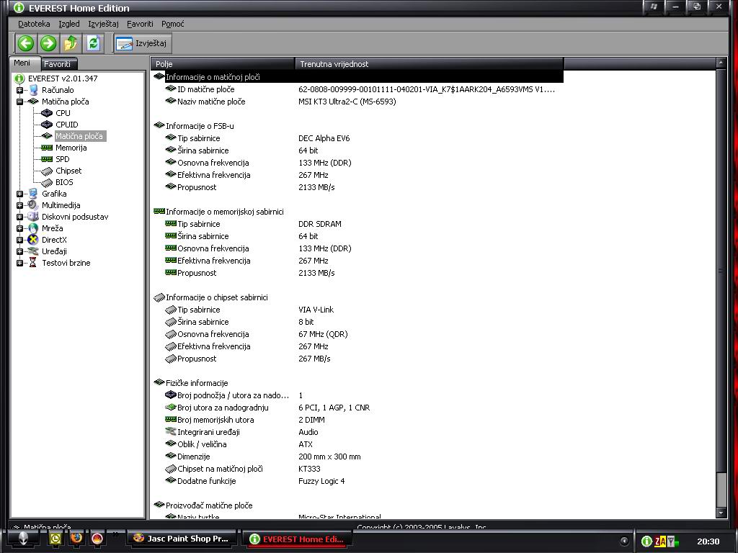
Task: Expand the Grafika tree node
Action: (19, 194)
